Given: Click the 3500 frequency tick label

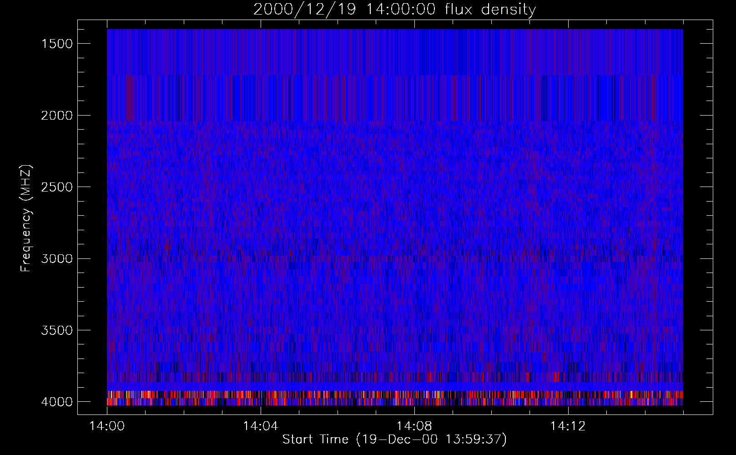Looking at the screenshot, I should [x=57, y=330].
